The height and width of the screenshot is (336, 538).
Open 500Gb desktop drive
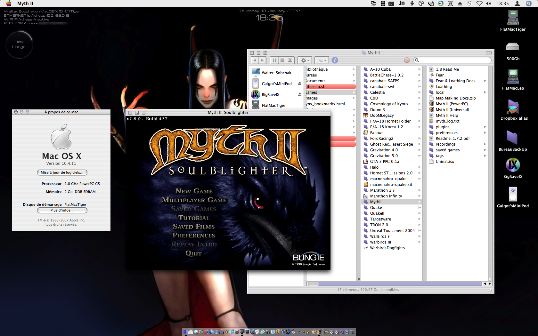pos(513,51)
